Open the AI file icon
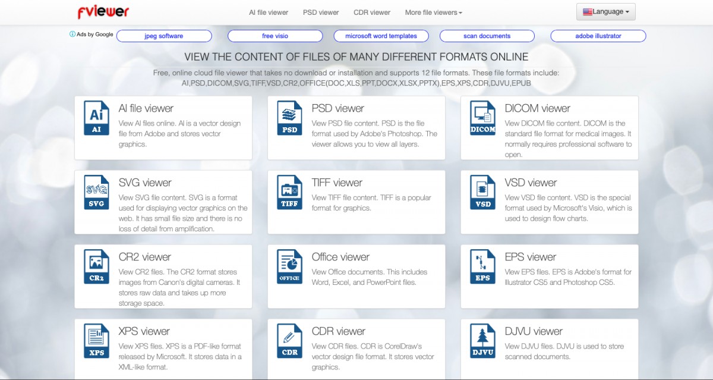 click(96, 118)
